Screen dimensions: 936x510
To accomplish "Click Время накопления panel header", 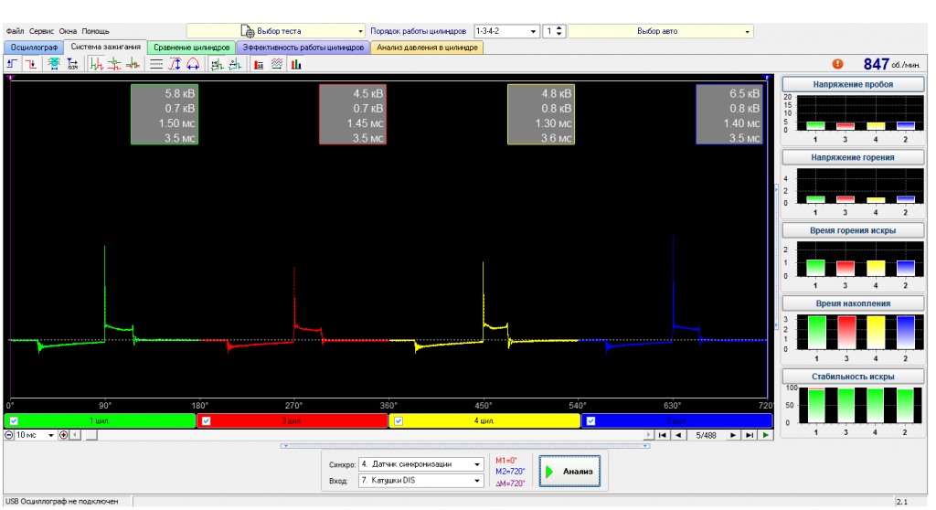I will pos(853,303).
